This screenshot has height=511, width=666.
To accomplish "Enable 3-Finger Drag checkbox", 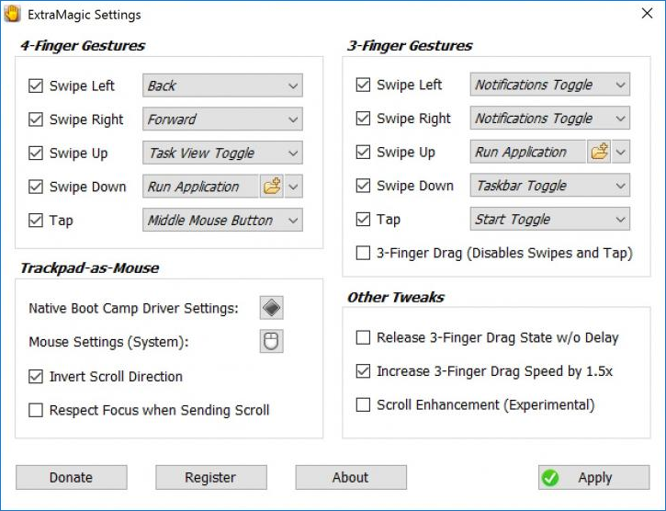I will coord(364,253).
